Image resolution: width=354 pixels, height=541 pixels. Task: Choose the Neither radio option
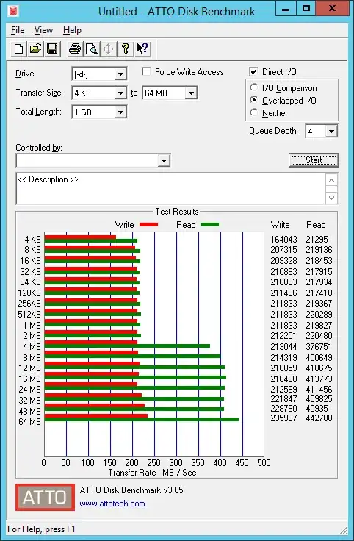pyautogui.click(x=254, y=112)
